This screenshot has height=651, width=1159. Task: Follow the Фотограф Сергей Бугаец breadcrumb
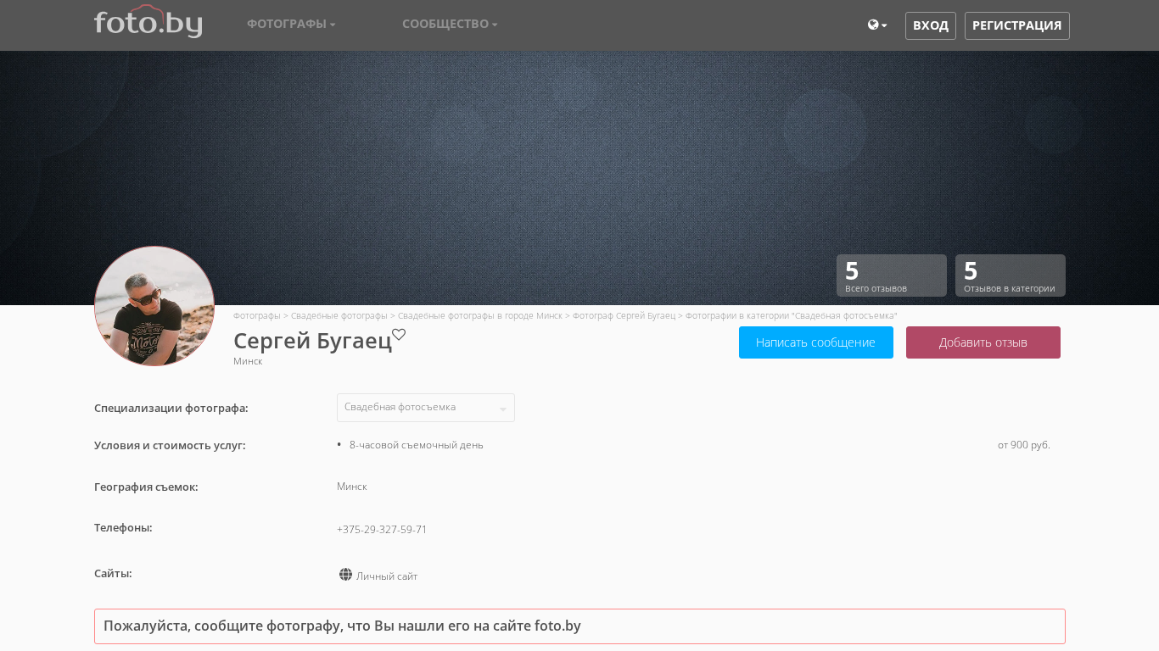pyautogui.click(x=624, y=315)
